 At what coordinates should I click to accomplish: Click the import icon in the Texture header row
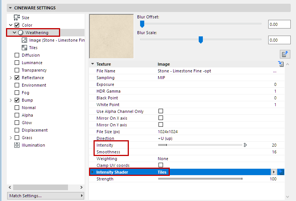(x=281, y=64)
